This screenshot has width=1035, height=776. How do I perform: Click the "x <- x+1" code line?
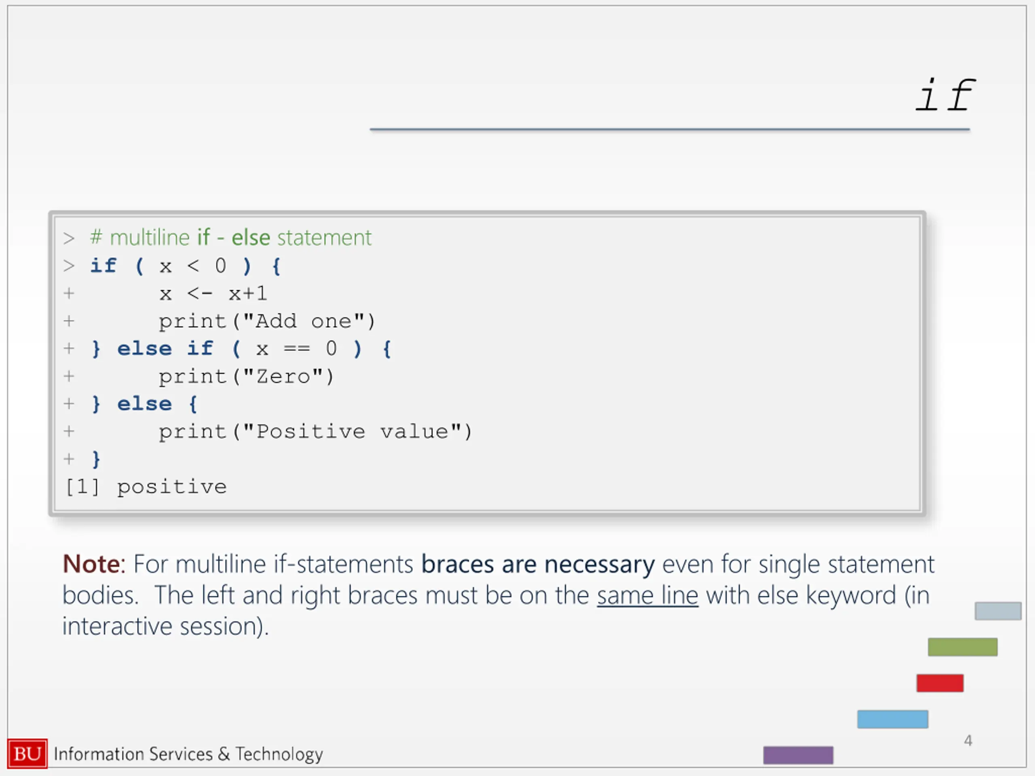coord(213,294)
